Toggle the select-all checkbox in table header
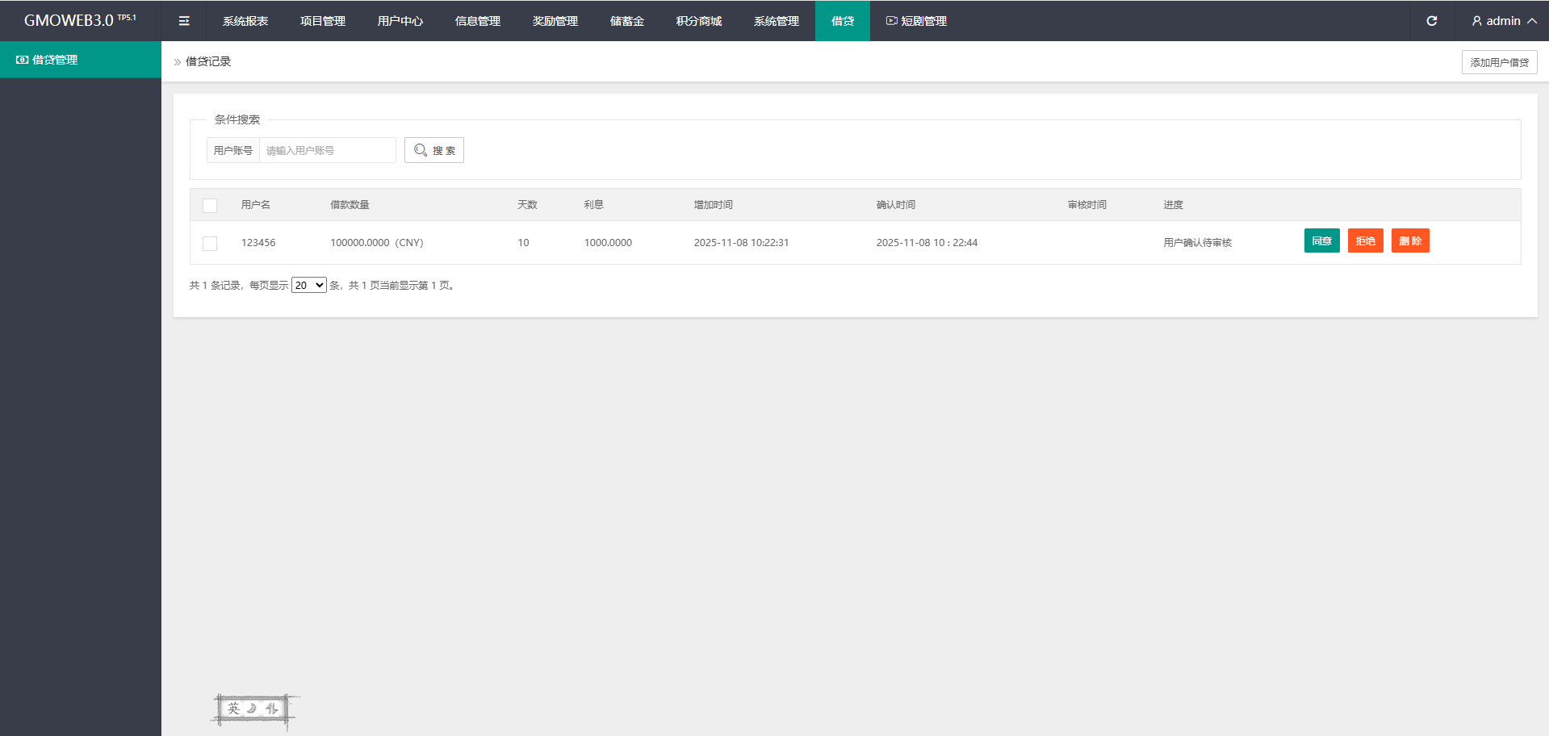This screenshot has width=1549, height=736. [210, 206]
